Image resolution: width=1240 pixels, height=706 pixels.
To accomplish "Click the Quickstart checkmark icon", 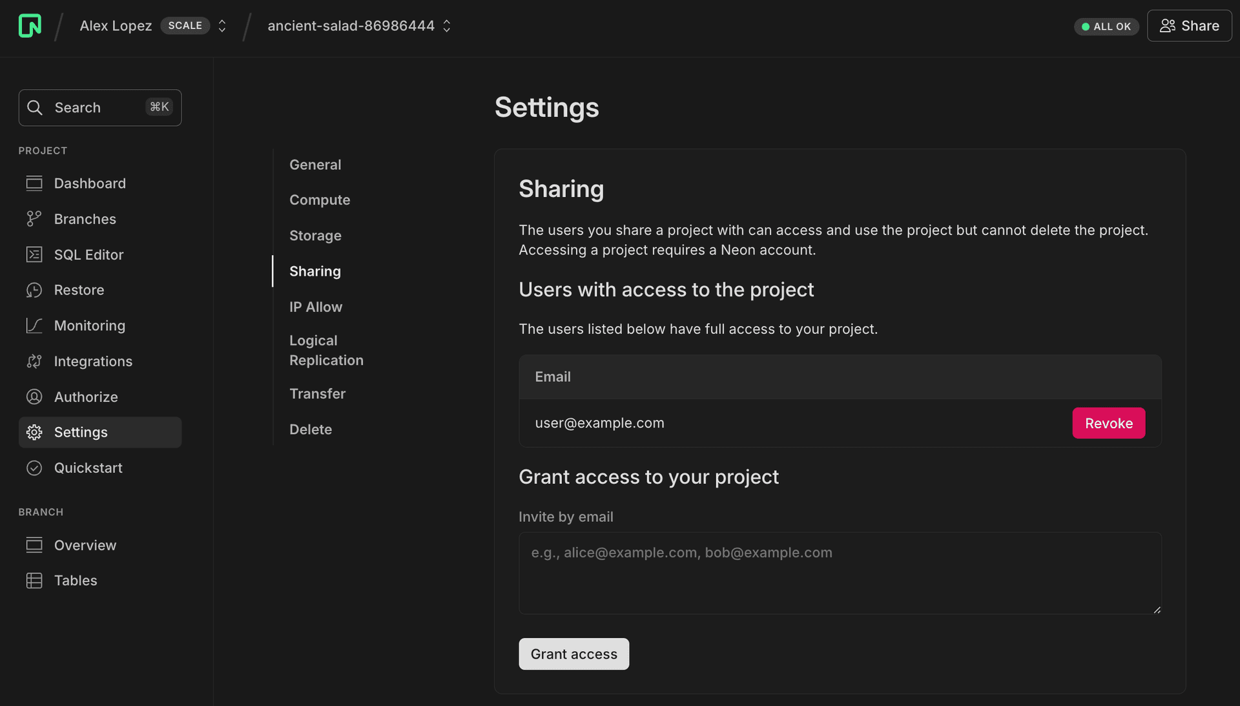I will click(34, 468).
